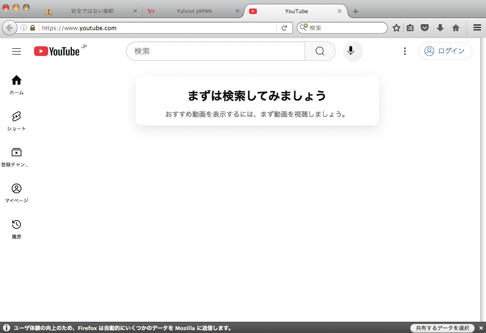The image size is (486, 333).
Task: Close the YouTube tab
Action: 340,11
